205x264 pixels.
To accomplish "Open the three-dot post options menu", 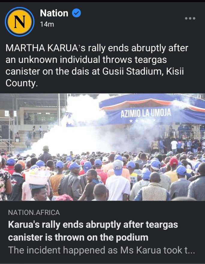I will pyautogui.click(x=190, y=18).
